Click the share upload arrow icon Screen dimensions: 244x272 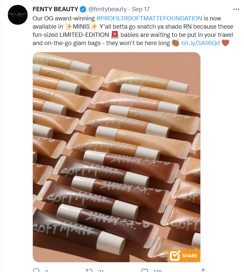(x=203, y=270)
